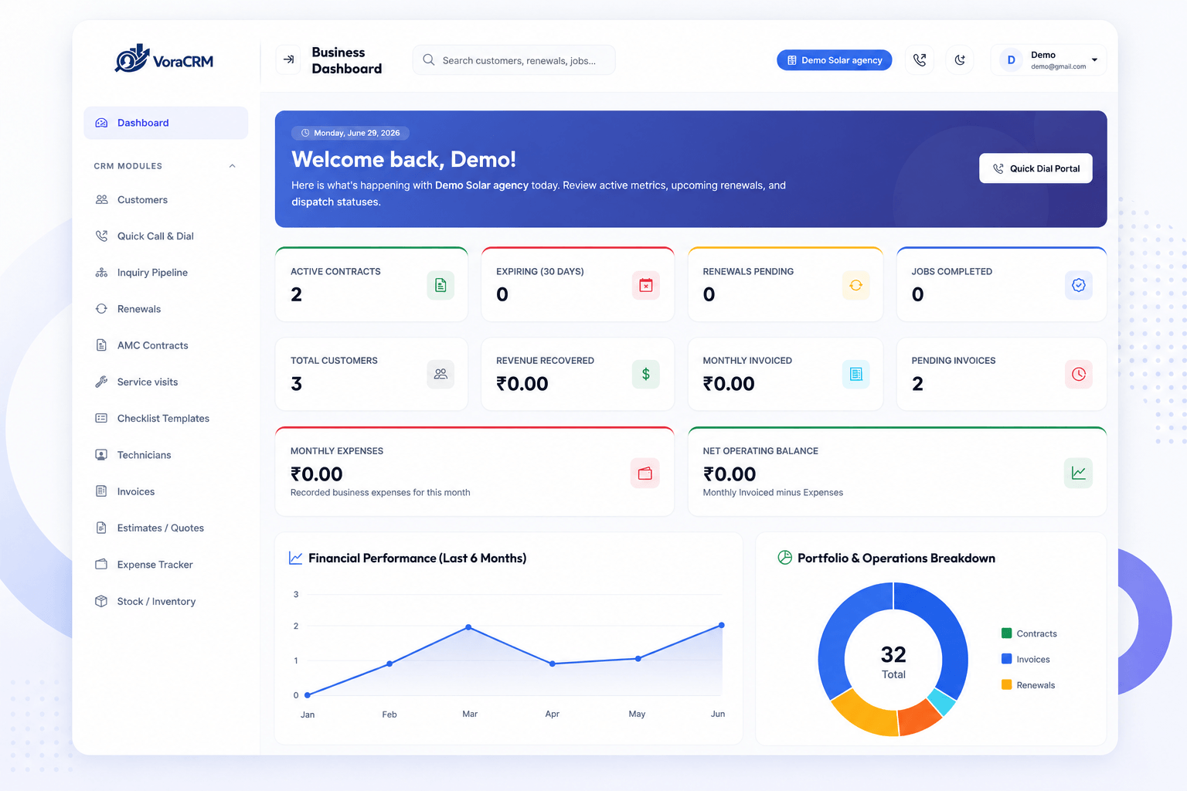
Task: Click the Demo Solar agency button
Action: [x=834, y=60]
